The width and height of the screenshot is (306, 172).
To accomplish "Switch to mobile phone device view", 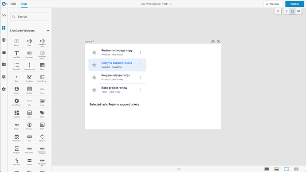I will point(286,12).
